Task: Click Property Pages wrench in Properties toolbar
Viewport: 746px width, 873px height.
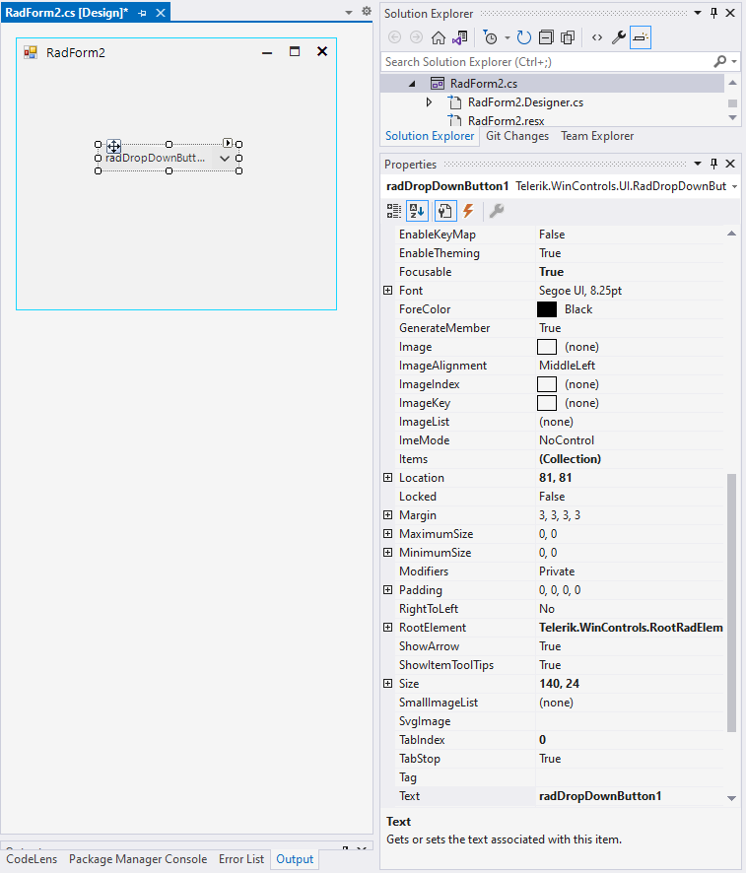Action: coord(496,211)
